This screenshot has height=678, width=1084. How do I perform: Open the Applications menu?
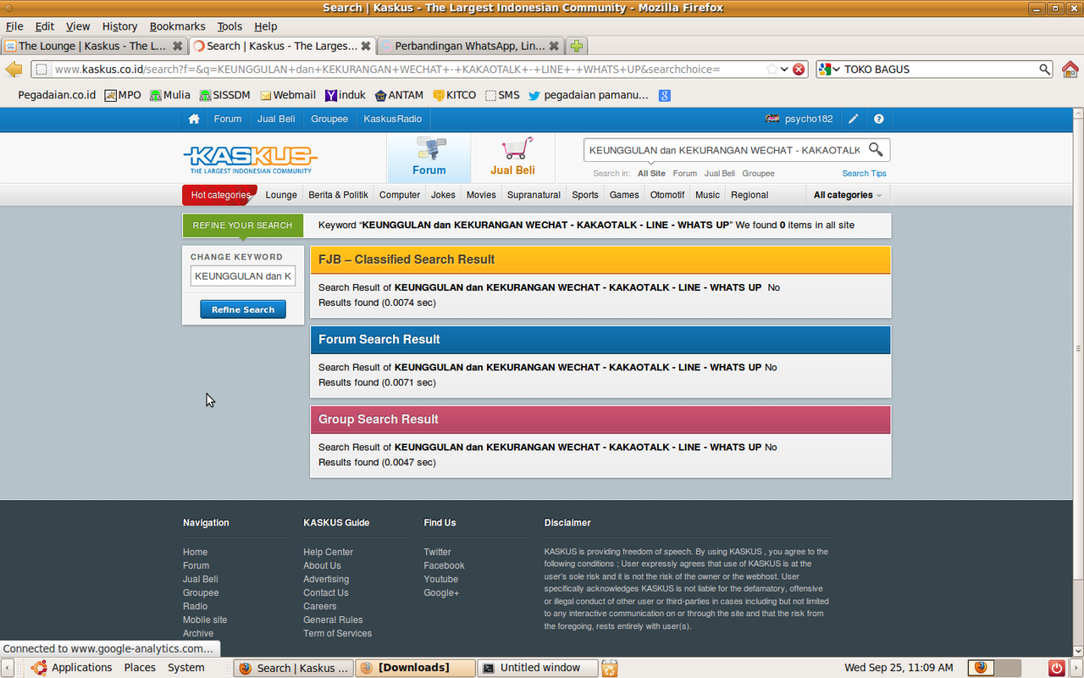[73, 668]
